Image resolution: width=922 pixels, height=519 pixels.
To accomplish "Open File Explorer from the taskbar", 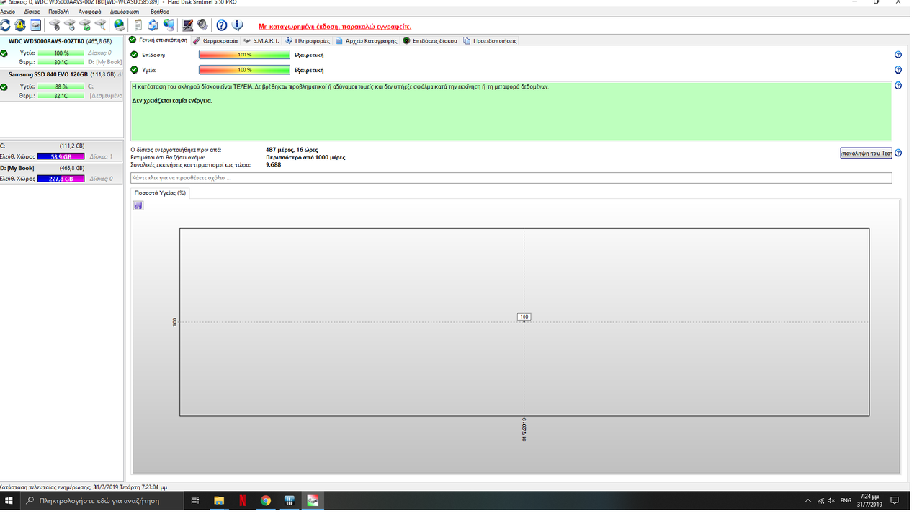I will [220, 500].
